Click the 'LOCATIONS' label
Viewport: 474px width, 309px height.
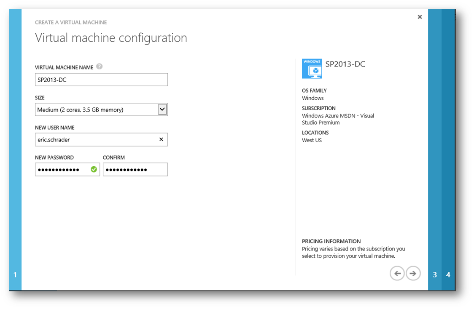pyautogui.click(x=315, y=133)
